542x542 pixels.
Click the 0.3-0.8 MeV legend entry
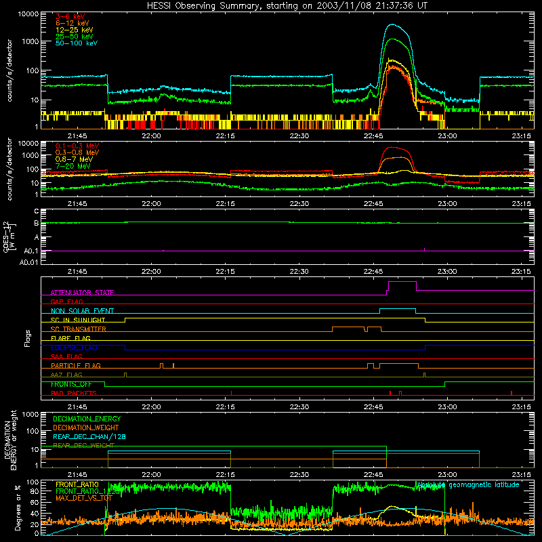pos(77,152)
